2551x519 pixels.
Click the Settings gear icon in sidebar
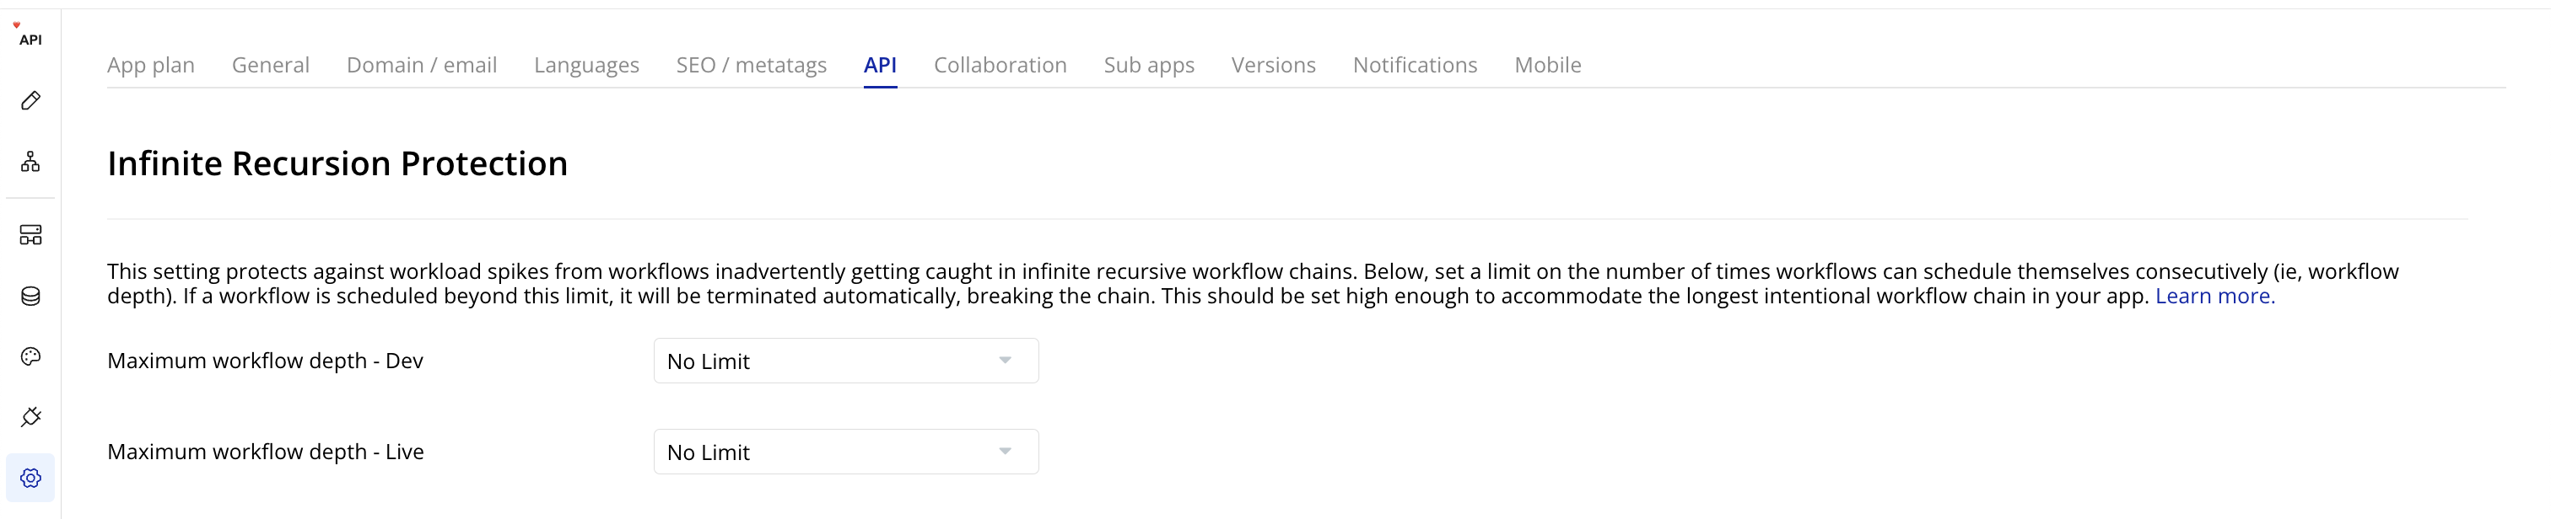point(30,479)
